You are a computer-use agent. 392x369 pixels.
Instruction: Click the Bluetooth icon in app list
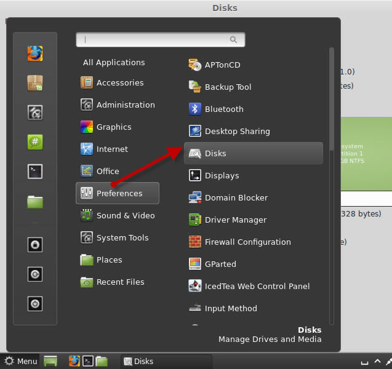click(x=194, y=109)
